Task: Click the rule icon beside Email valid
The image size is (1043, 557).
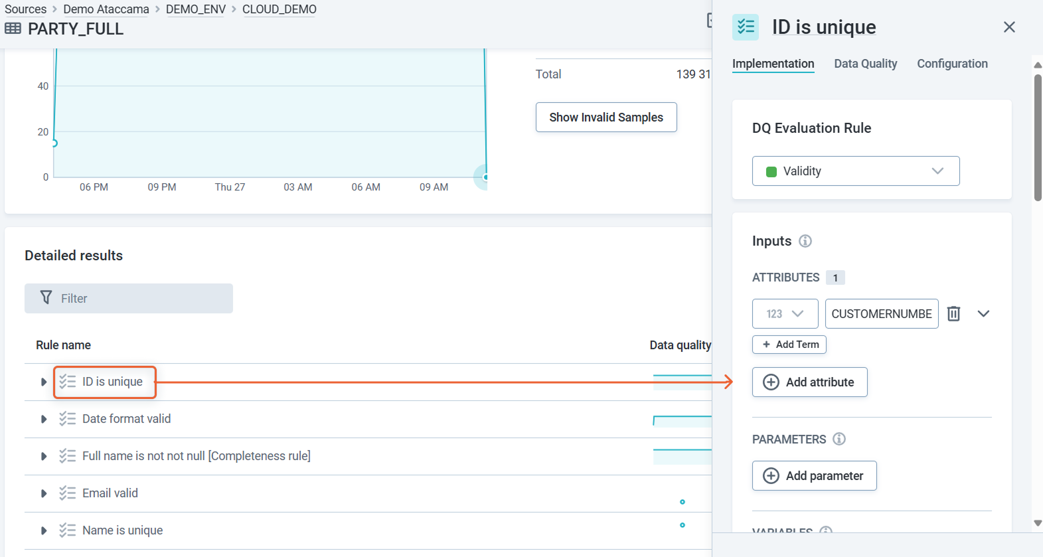Action: (67, 493)
